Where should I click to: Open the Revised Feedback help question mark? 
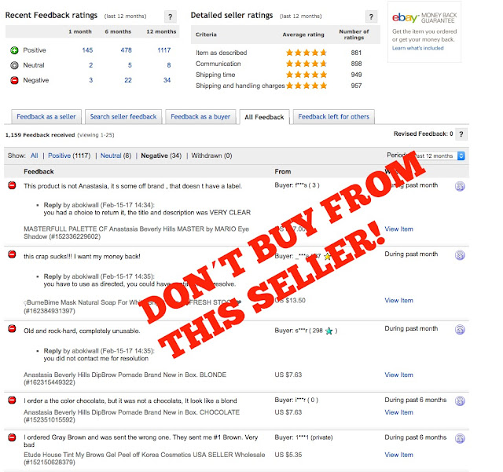coord(461,134)
